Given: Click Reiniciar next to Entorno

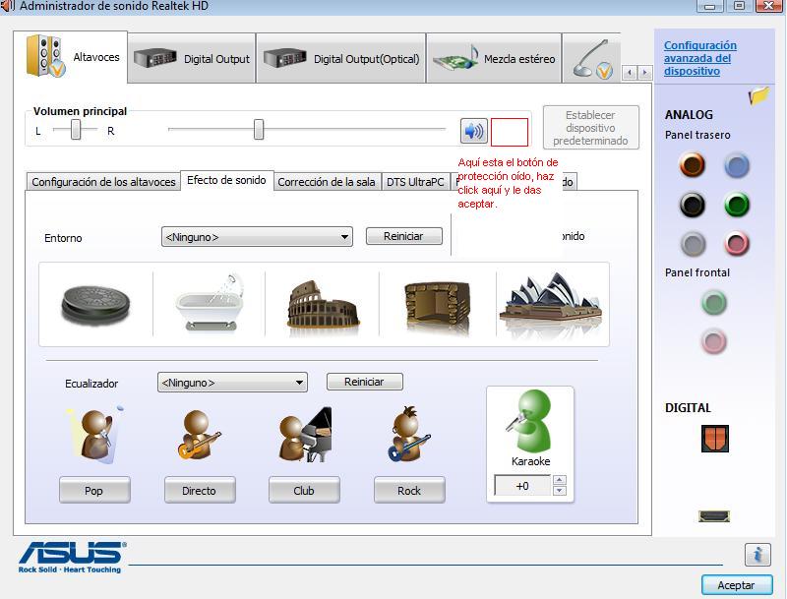Looking at the screenshot, I should 404,236.
